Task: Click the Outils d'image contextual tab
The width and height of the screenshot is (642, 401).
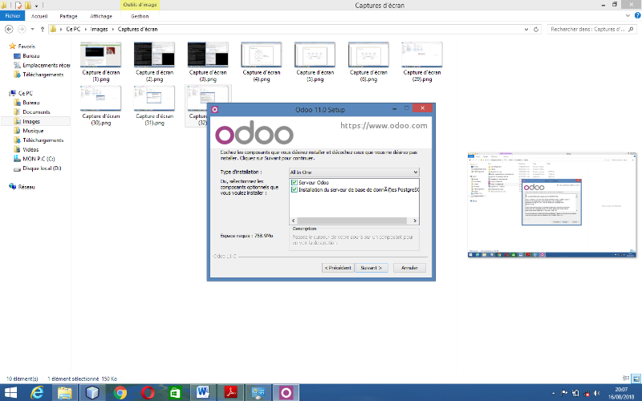Action: point(140,5)
